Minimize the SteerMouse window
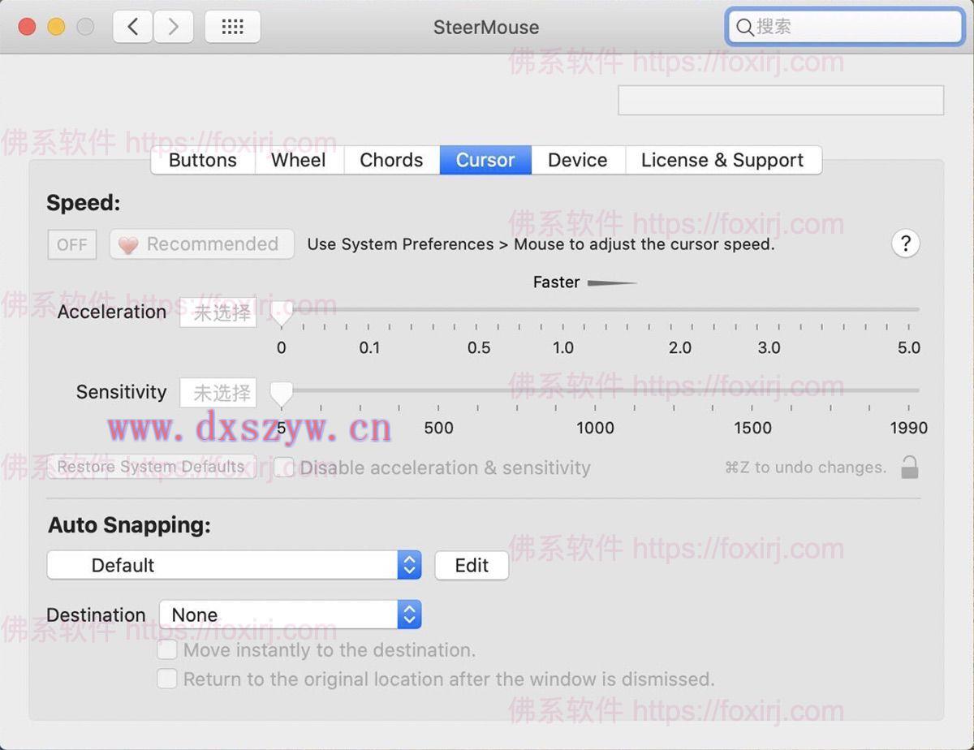Screen dimensions: 974x750 pyautogui.click(x=56, y=27)
